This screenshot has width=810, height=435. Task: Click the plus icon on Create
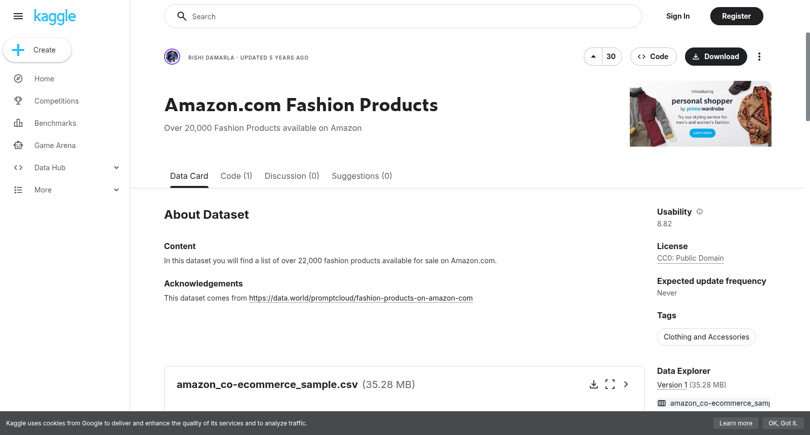[18, 50]
